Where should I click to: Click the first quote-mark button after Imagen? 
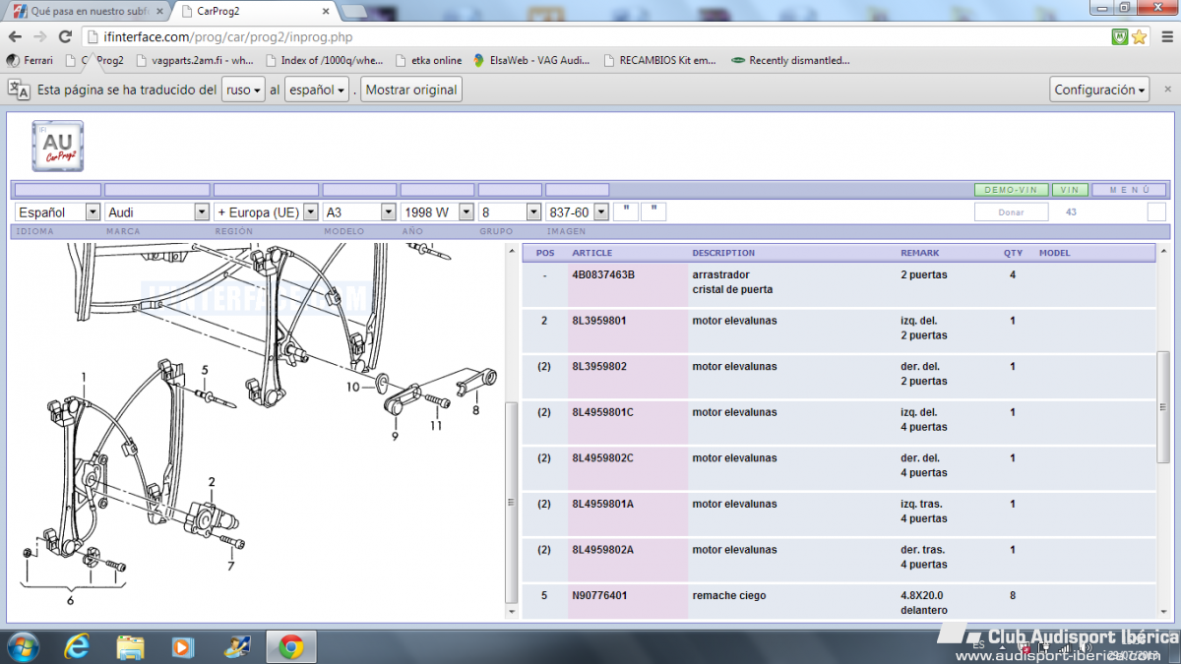(x=625, y=211)
